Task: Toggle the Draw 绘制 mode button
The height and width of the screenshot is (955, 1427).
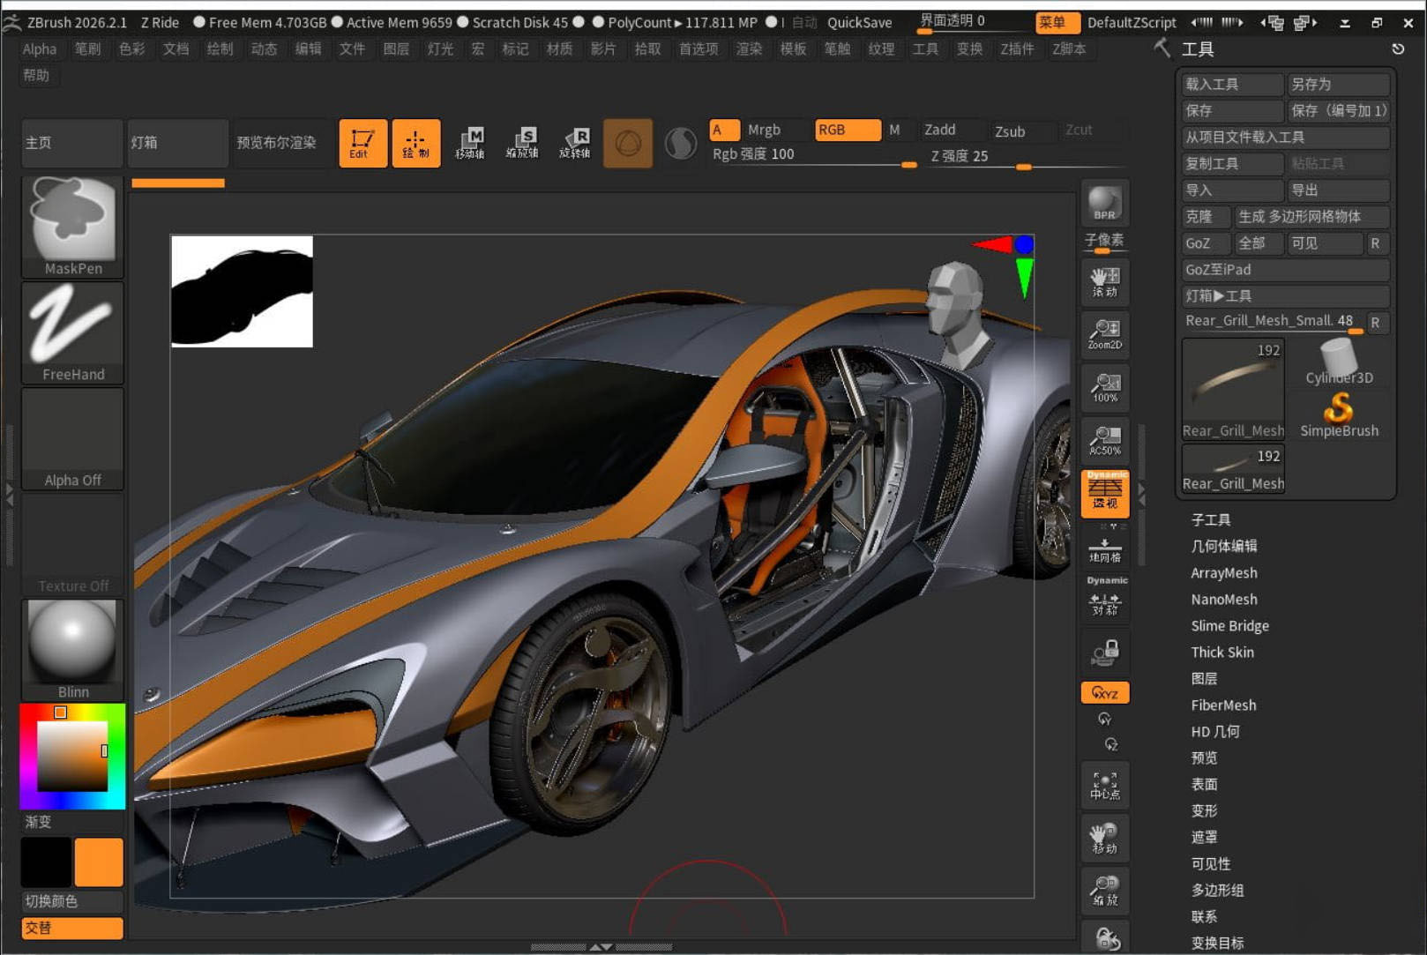Action: point(415,143)
